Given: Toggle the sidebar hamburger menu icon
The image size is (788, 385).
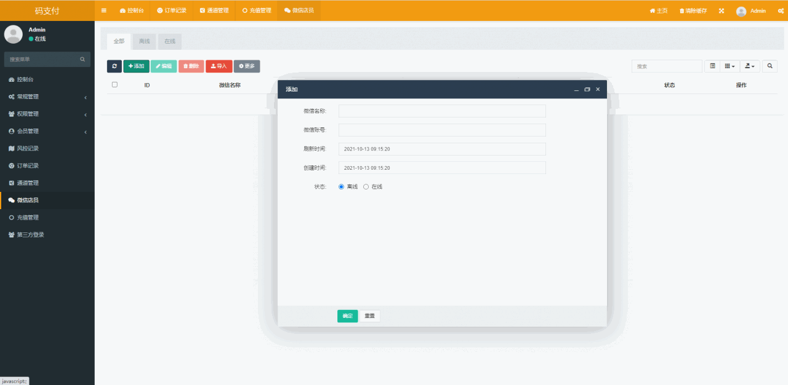Looking at the screenshot, I should point(104,10).
